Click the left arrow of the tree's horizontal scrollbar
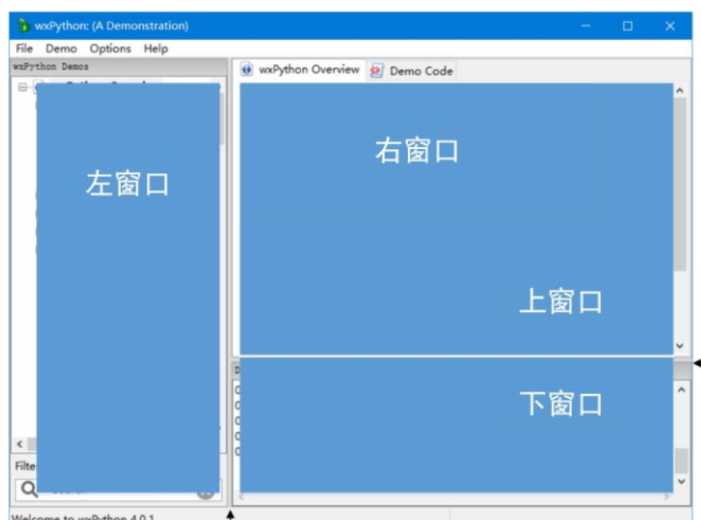This screenshot has height=520, width=701. (x=19, y=444)
